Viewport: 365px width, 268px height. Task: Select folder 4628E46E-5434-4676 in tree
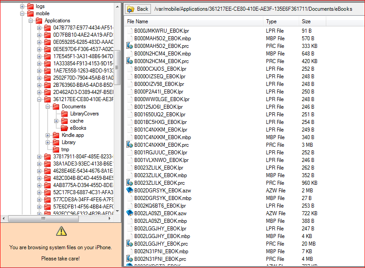pyautogui.click(x=83, y=171)
